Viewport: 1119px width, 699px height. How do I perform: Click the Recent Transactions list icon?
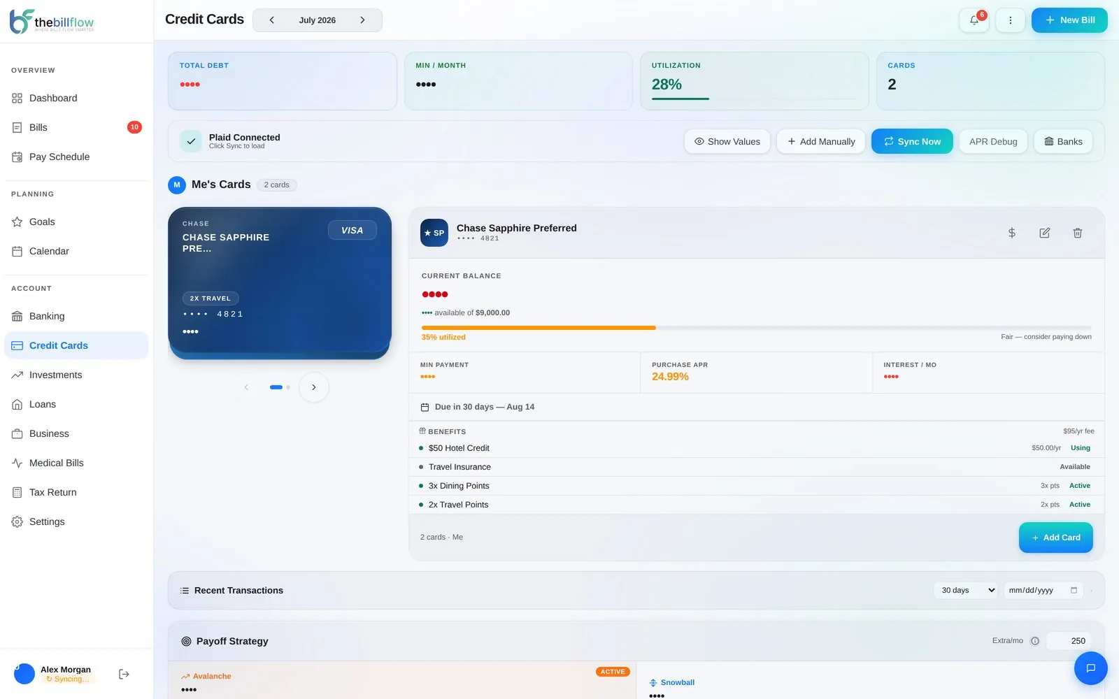pos(185,591)
